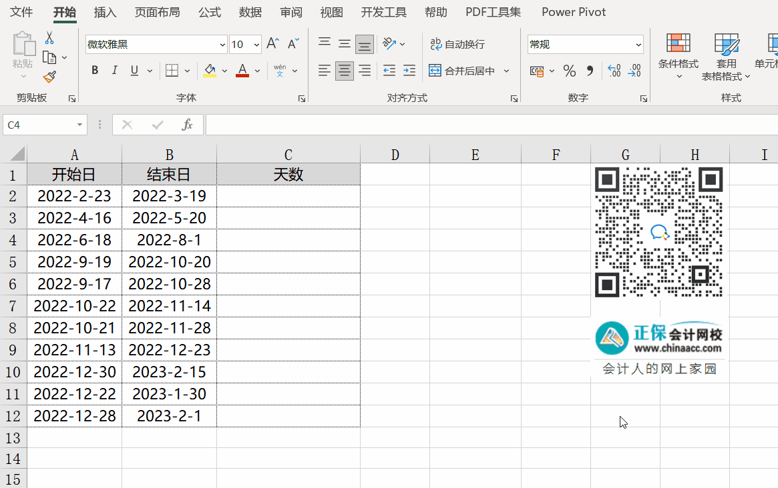Toggle italic formatting
The width and height of the screenshot is (778, 488).
click(114, 69)
